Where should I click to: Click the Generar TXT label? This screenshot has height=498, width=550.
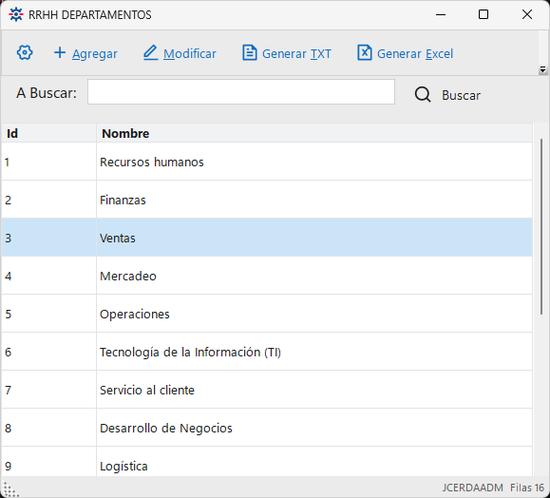point(296,54)
